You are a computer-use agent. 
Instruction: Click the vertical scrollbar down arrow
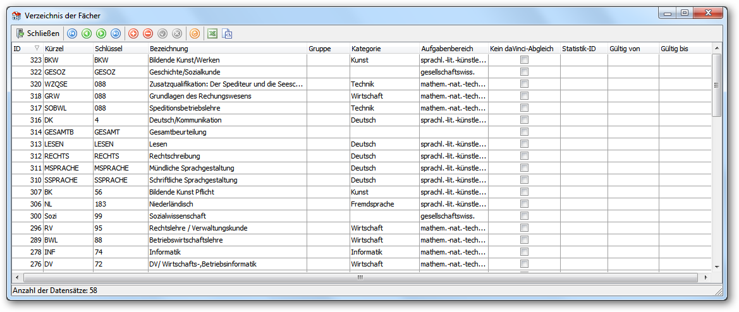click(x=716, y=267)
